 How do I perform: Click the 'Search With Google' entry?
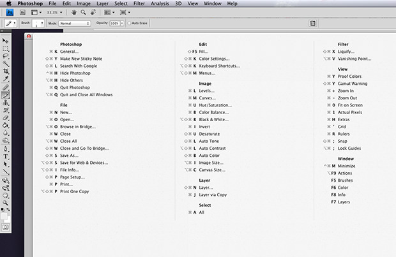[79, 66]
